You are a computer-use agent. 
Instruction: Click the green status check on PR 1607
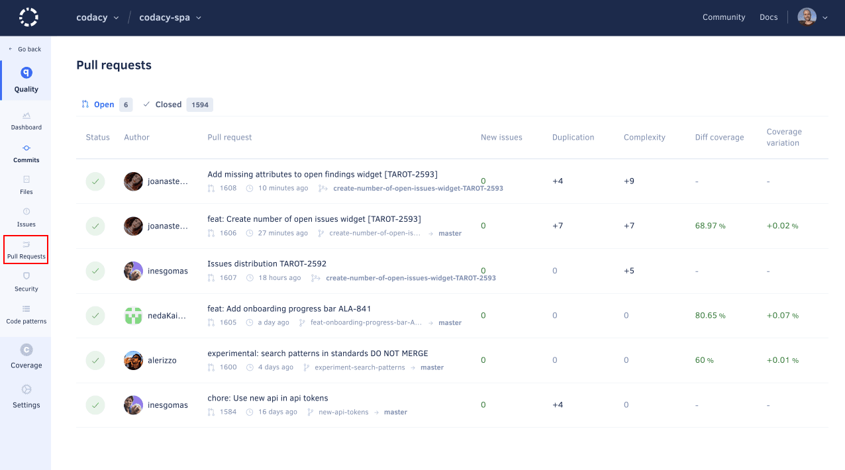95,271
